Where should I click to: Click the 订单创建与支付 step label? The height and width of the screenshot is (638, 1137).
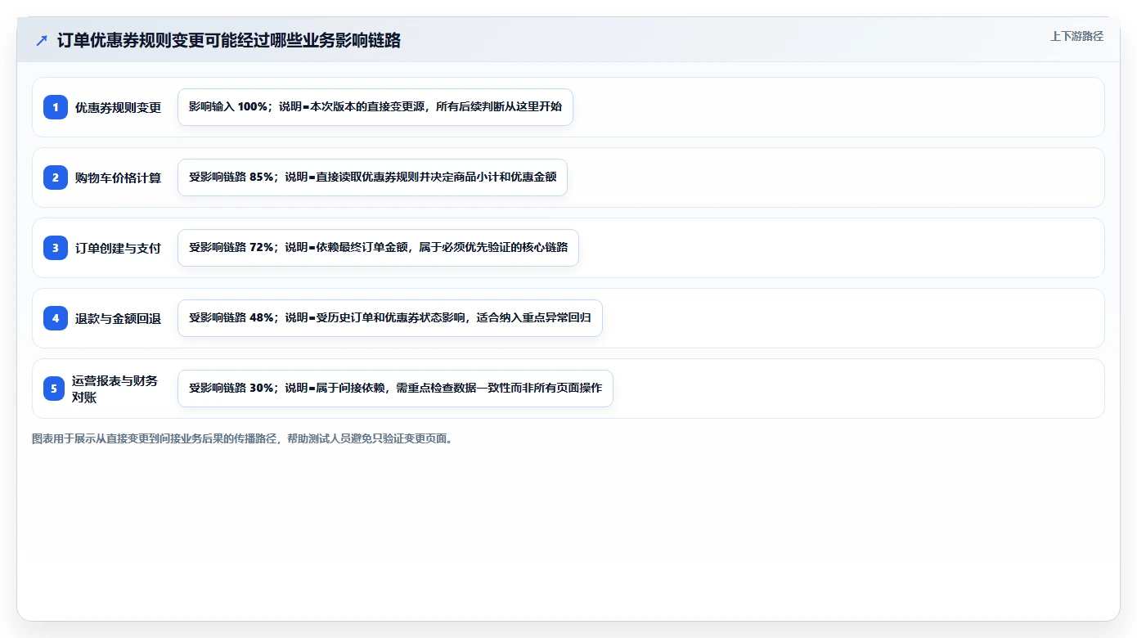click(118, 248)
